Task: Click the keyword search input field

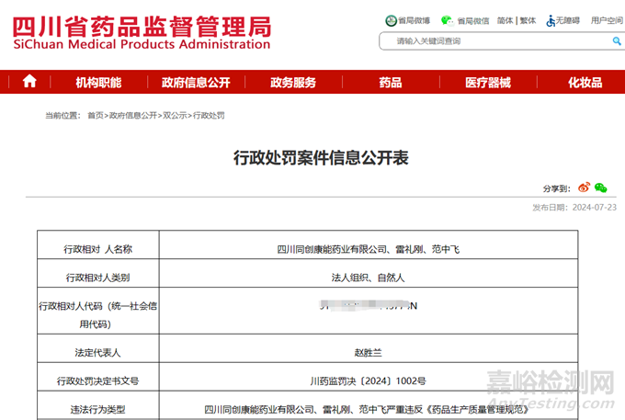Action: [x=492, y=40]
